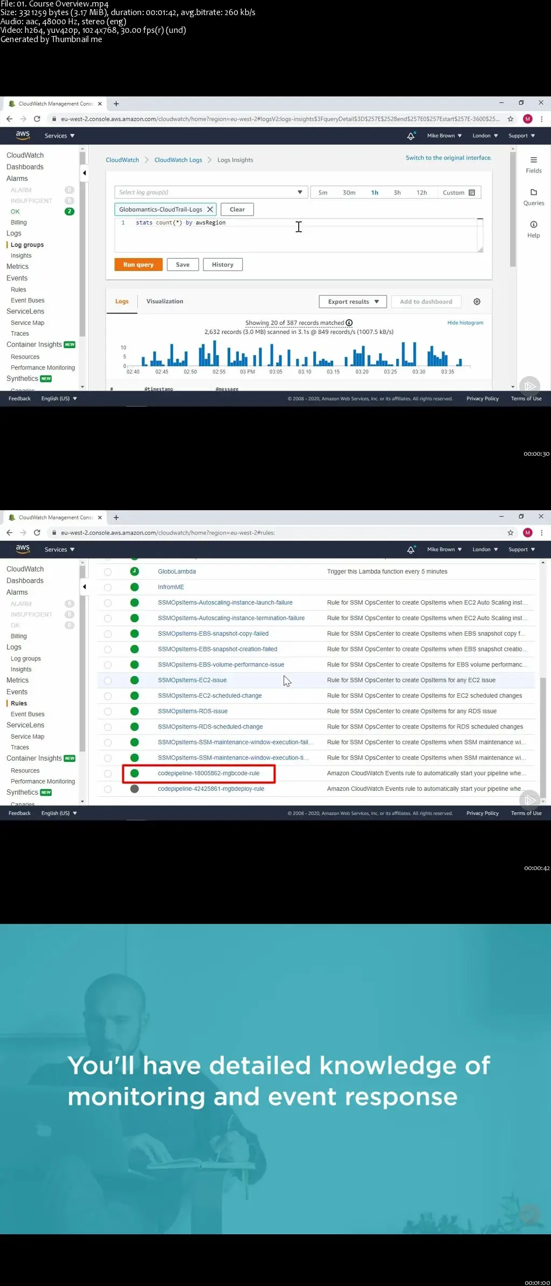Viewport: 551px width, 1286px height.
Task: Click the Logs Insights page vertical scrollbar
Action: click(513, 210)
